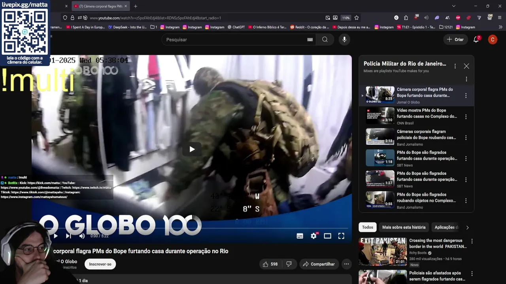
Task: Open site padlock security info
Action: point(72,18)
